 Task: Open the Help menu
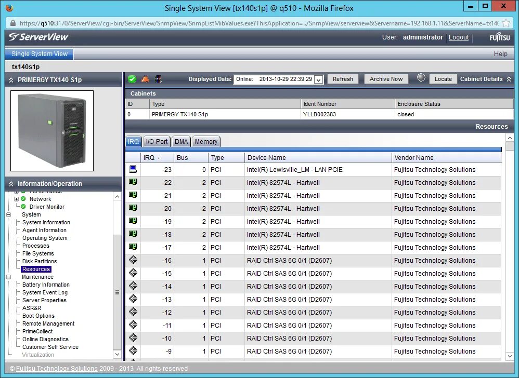pos(500,54)
